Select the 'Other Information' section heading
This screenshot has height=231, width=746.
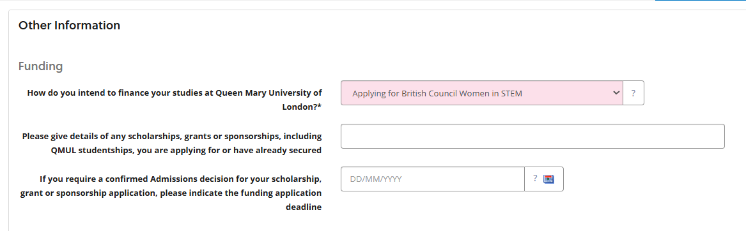pyautogui.click(x=70, y=25)
